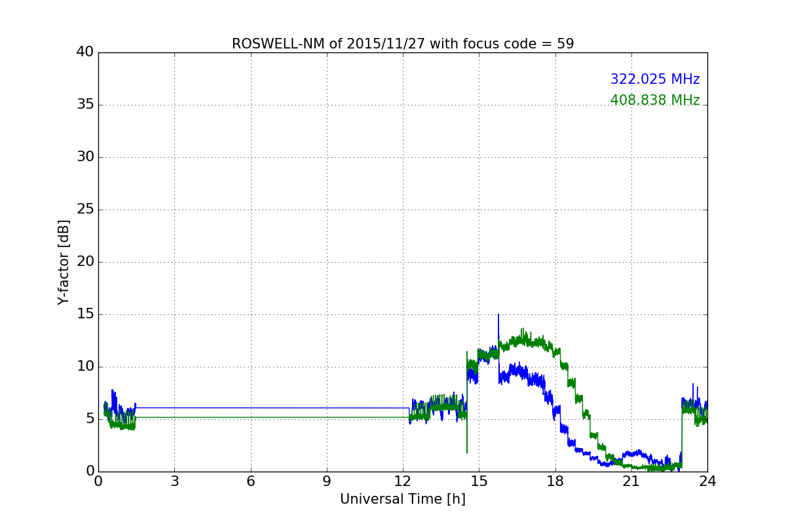Click the x-axis tick label '9'

(x=327, y=481)
